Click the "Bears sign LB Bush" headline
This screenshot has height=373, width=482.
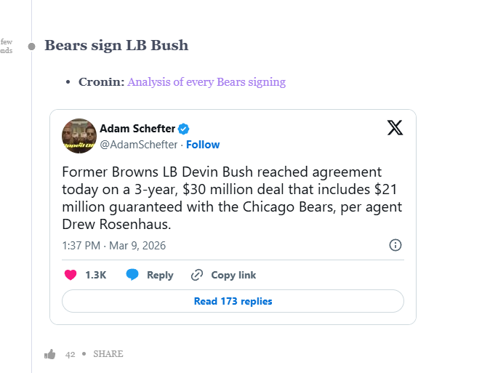coord(116,46)
